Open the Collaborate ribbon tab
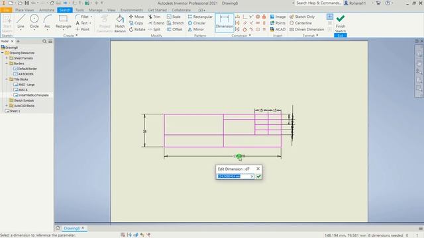Screen dimensions: 424x238 (181, 10)
